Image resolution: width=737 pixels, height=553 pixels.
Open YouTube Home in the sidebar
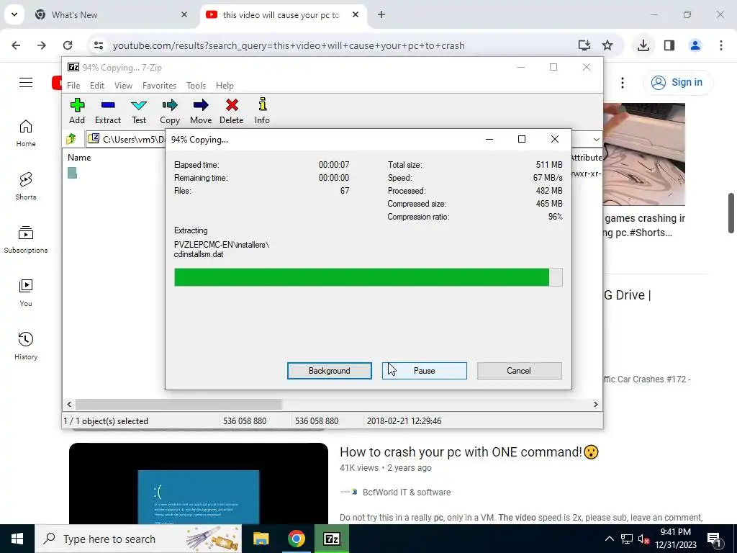tap(26, 133)
